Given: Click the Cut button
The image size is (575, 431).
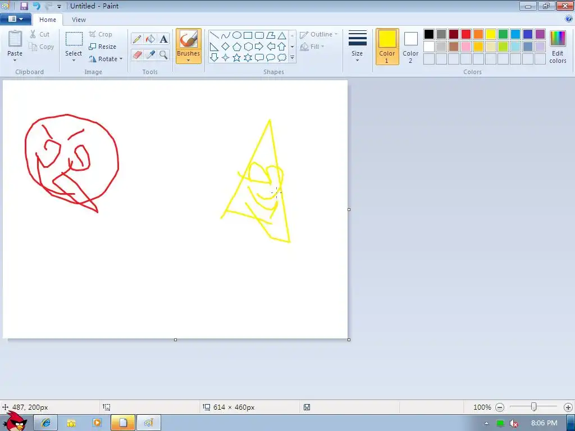Looking at the screenshot, I should (x=40, y=34).
